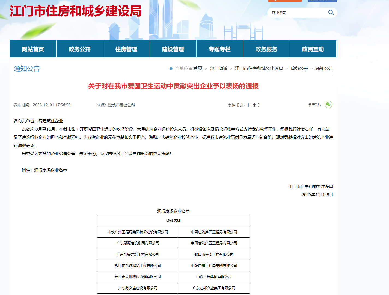Image resolution: width=389 pixels, height=295 pixels.
Task: Click the 江门市住房和城乡建设局 site logo title
Action: (76, 11)
